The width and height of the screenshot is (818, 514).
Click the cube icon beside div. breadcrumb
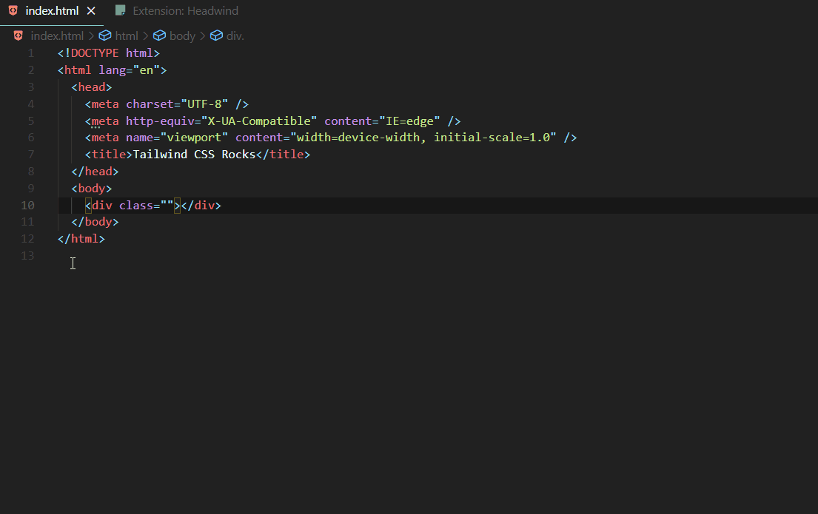216,35
